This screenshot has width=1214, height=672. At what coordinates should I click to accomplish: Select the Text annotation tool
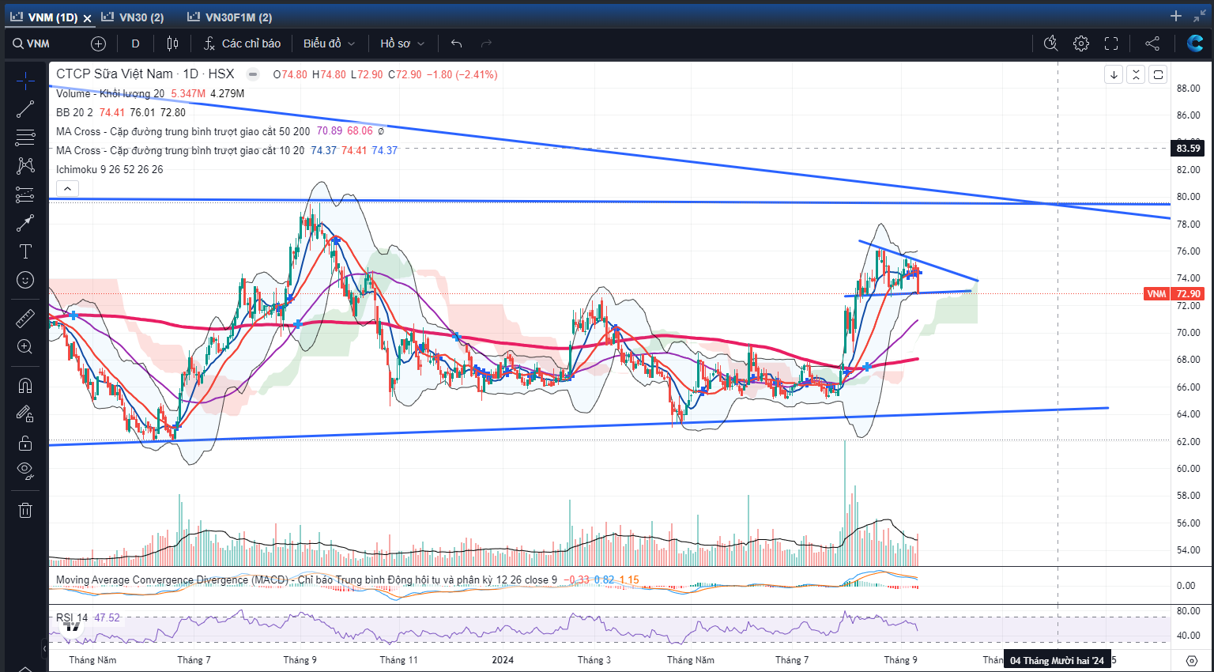pos(25,251)
